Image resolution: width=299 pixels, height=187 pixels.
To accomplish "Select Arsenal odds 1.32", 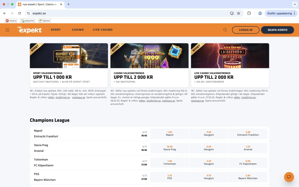I will coord(248,148).
